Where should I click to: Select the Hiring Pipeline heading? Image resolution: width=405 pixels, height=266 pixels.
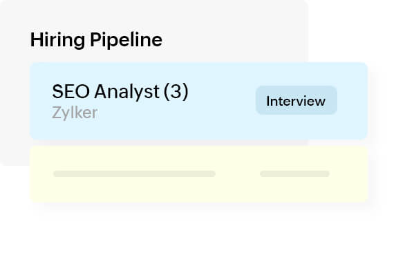(96, 40)
